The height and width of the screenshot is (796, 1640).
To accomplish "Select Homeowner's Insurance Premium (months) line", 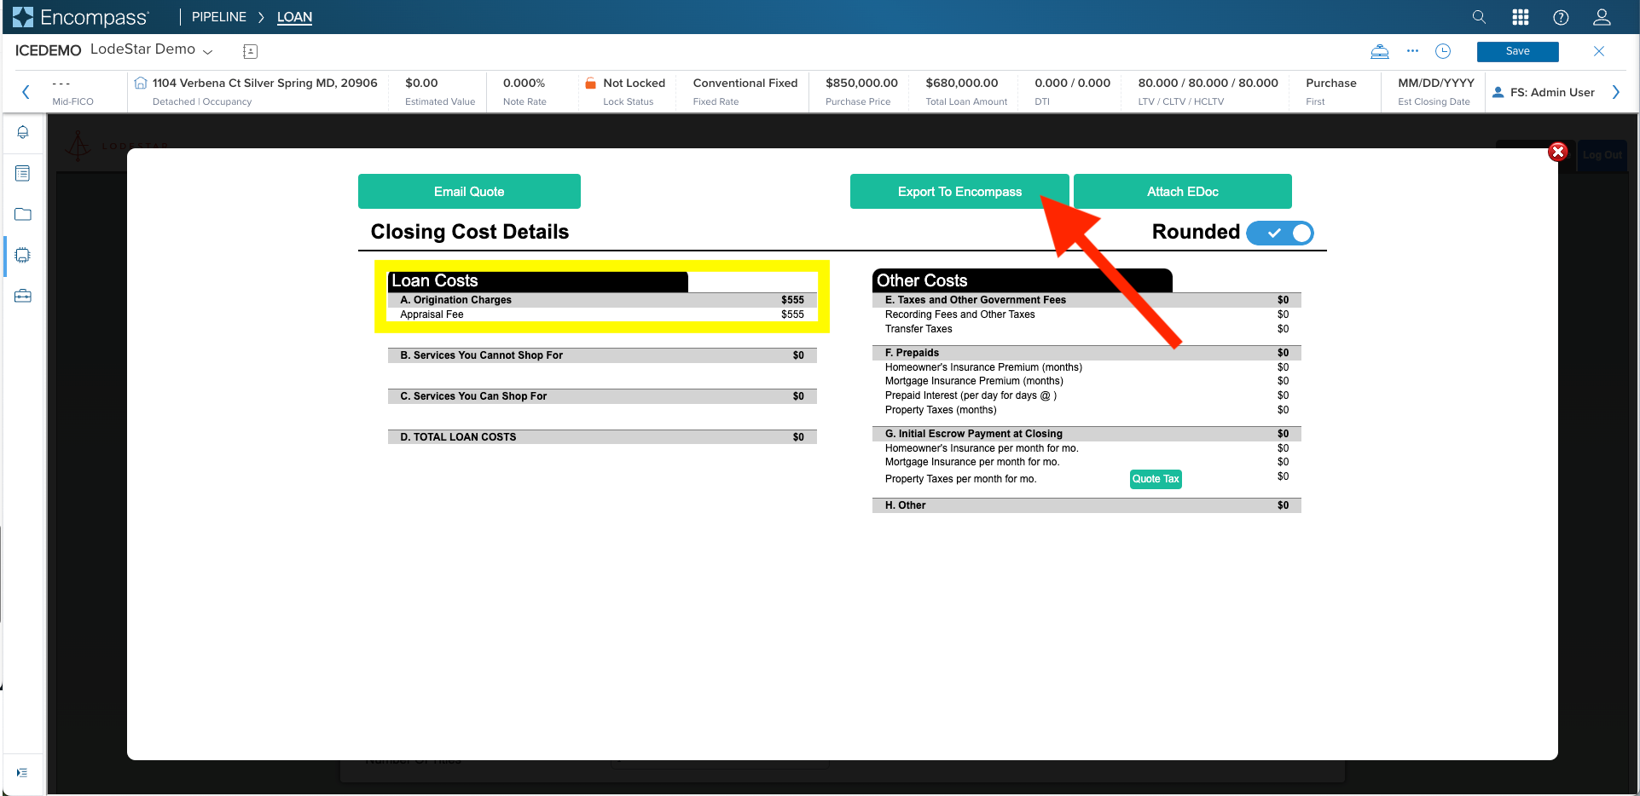I will (x=1087, y=367).
